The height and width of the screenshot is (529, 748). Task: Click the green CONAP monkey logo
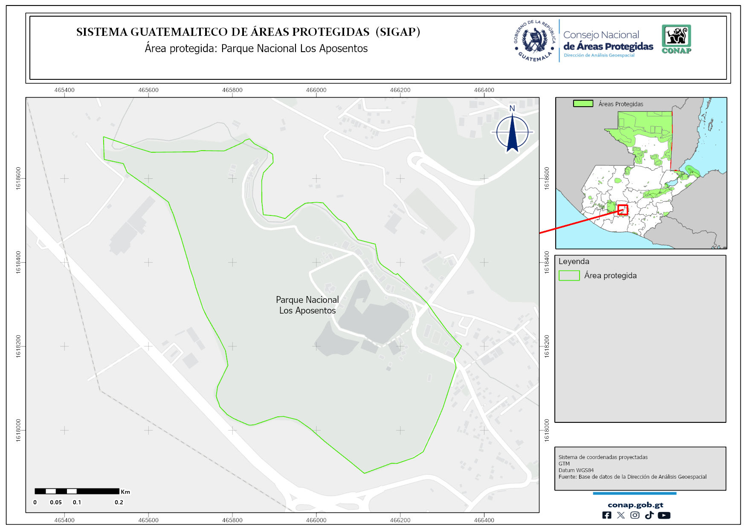point(676,39)
